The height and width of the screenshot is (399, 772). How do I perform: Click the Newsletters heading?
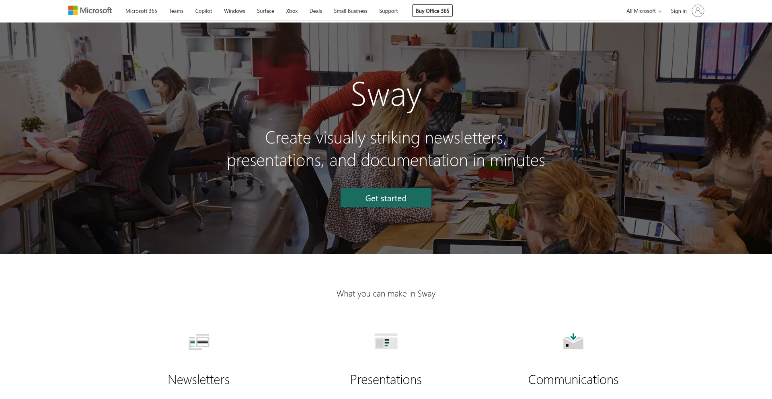pyautogui.click(x=199, y=379)
